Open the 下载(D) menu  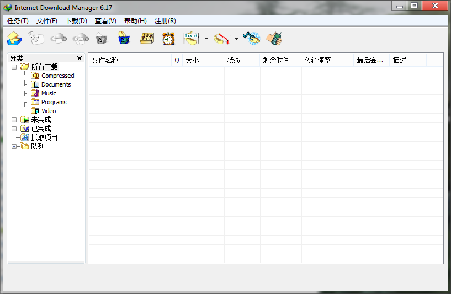(x=76, y=21)
